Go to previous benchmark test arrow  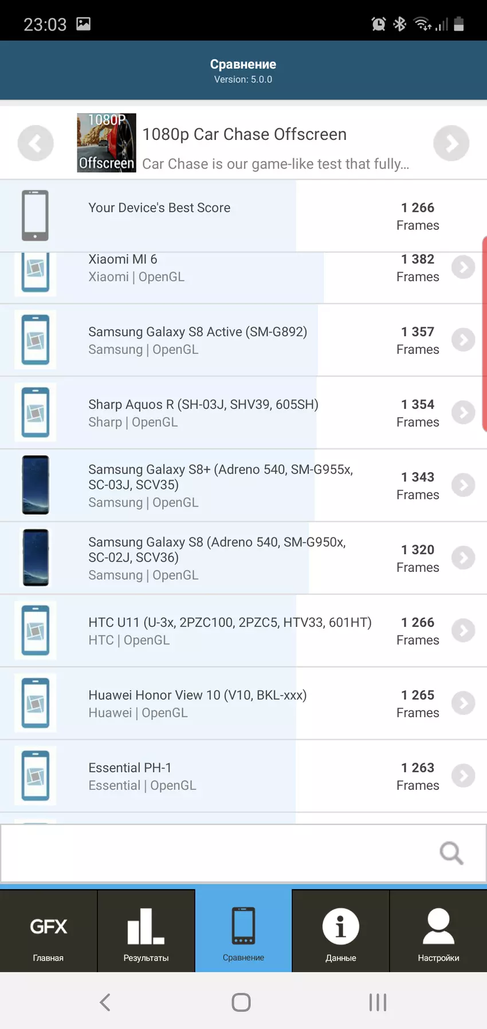click(36, 143)
